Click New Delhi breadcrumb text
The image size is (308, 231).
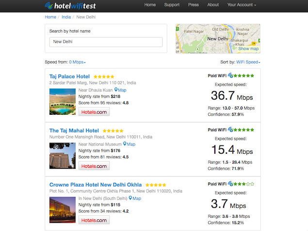86,17
